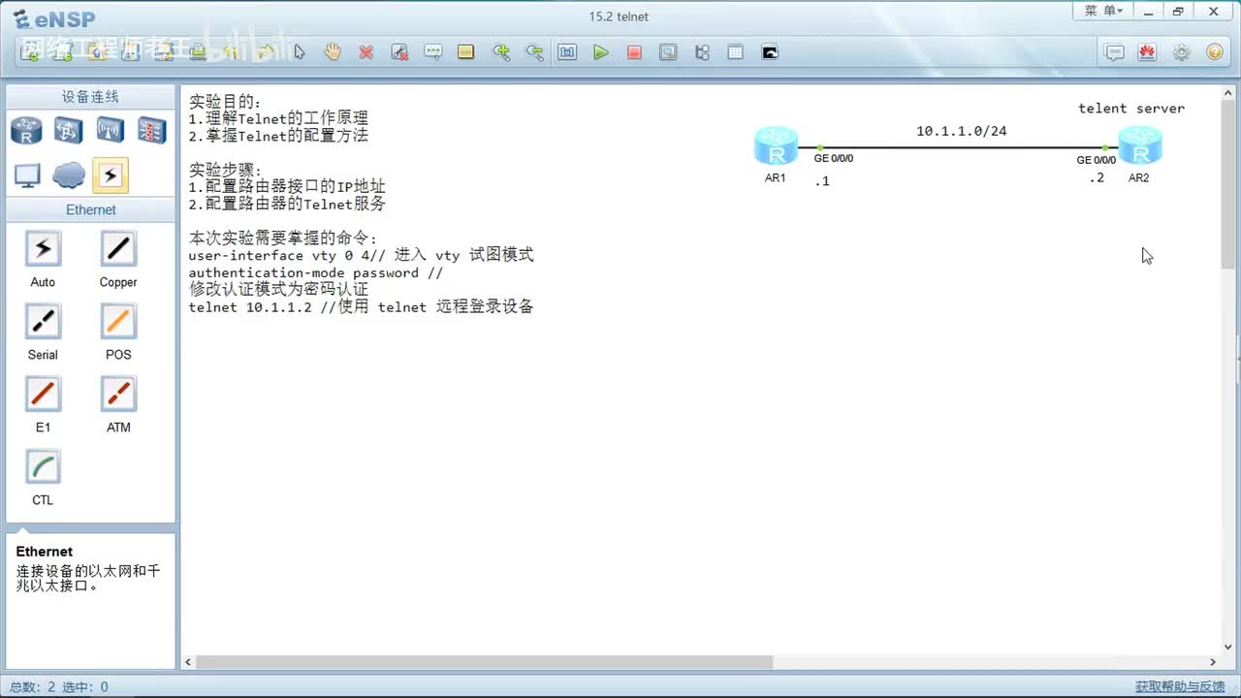This screenshot has height=698, width=1241.
Task: Click the 'telent server' label
Action: [x=1131, y=109]
